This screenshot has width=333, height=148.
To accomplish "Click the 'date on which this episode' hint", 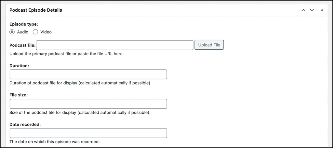I will (x=54, y=142).
